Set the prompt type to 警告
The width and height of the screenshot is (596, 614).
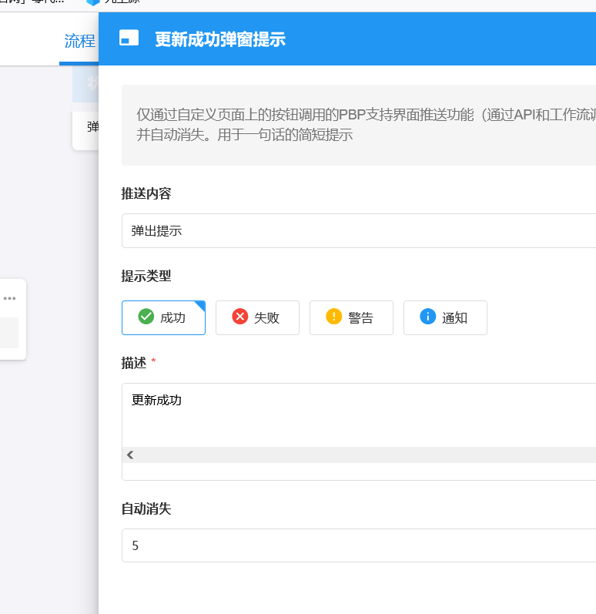[351, 317]
